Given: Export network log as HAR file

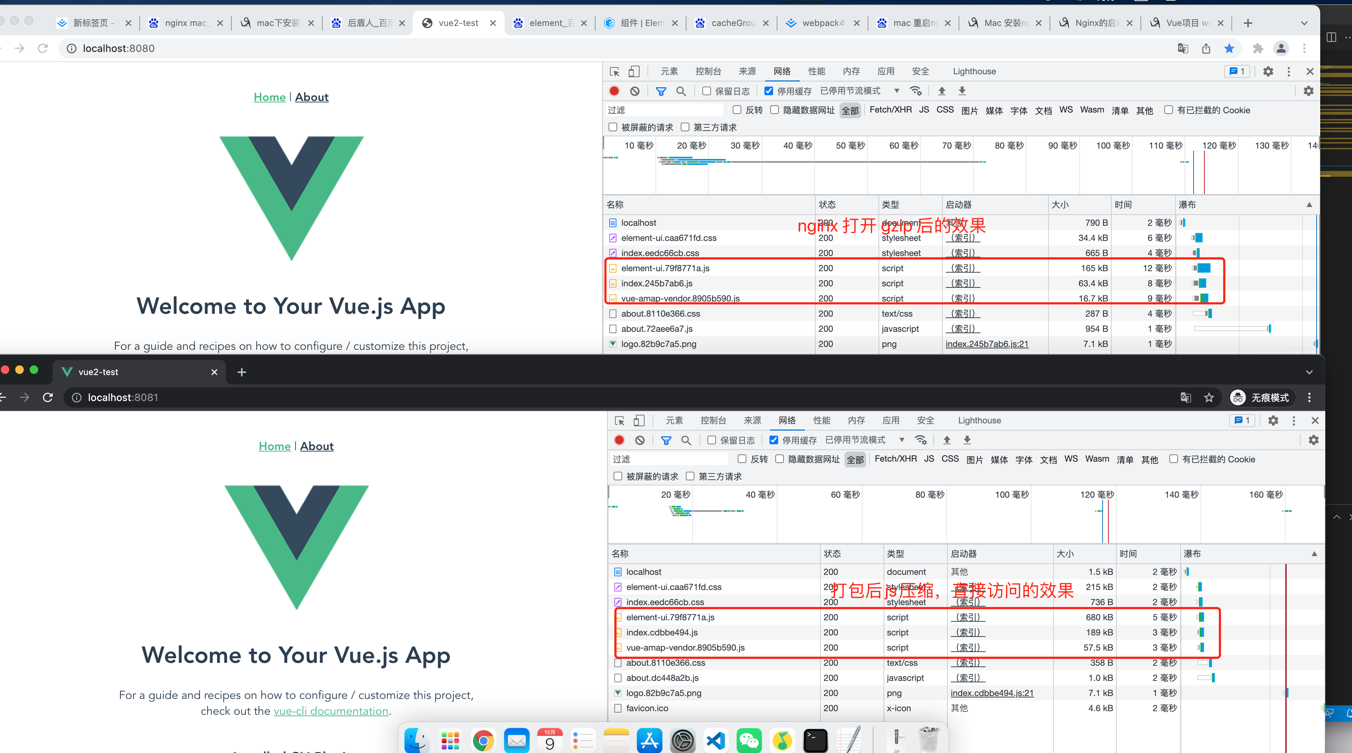Looking at the screenshot, I should point(962,91).
